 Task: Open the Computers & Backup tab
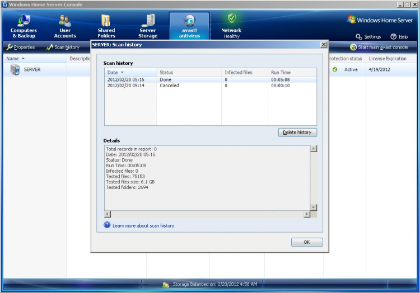coord(24,26)
